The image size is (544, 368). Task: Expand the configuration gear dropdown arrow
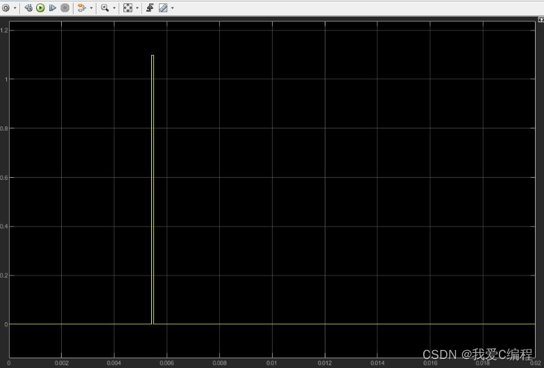(x=15, y=8)
